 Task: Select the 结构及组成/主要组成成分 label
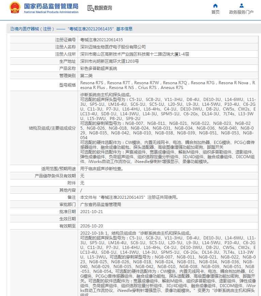click(52, 128)
